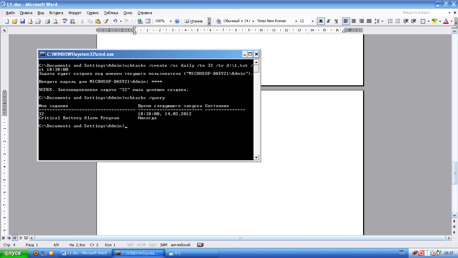
Task: Open the Times New Roman font dropdown
Action: [296, 21]
